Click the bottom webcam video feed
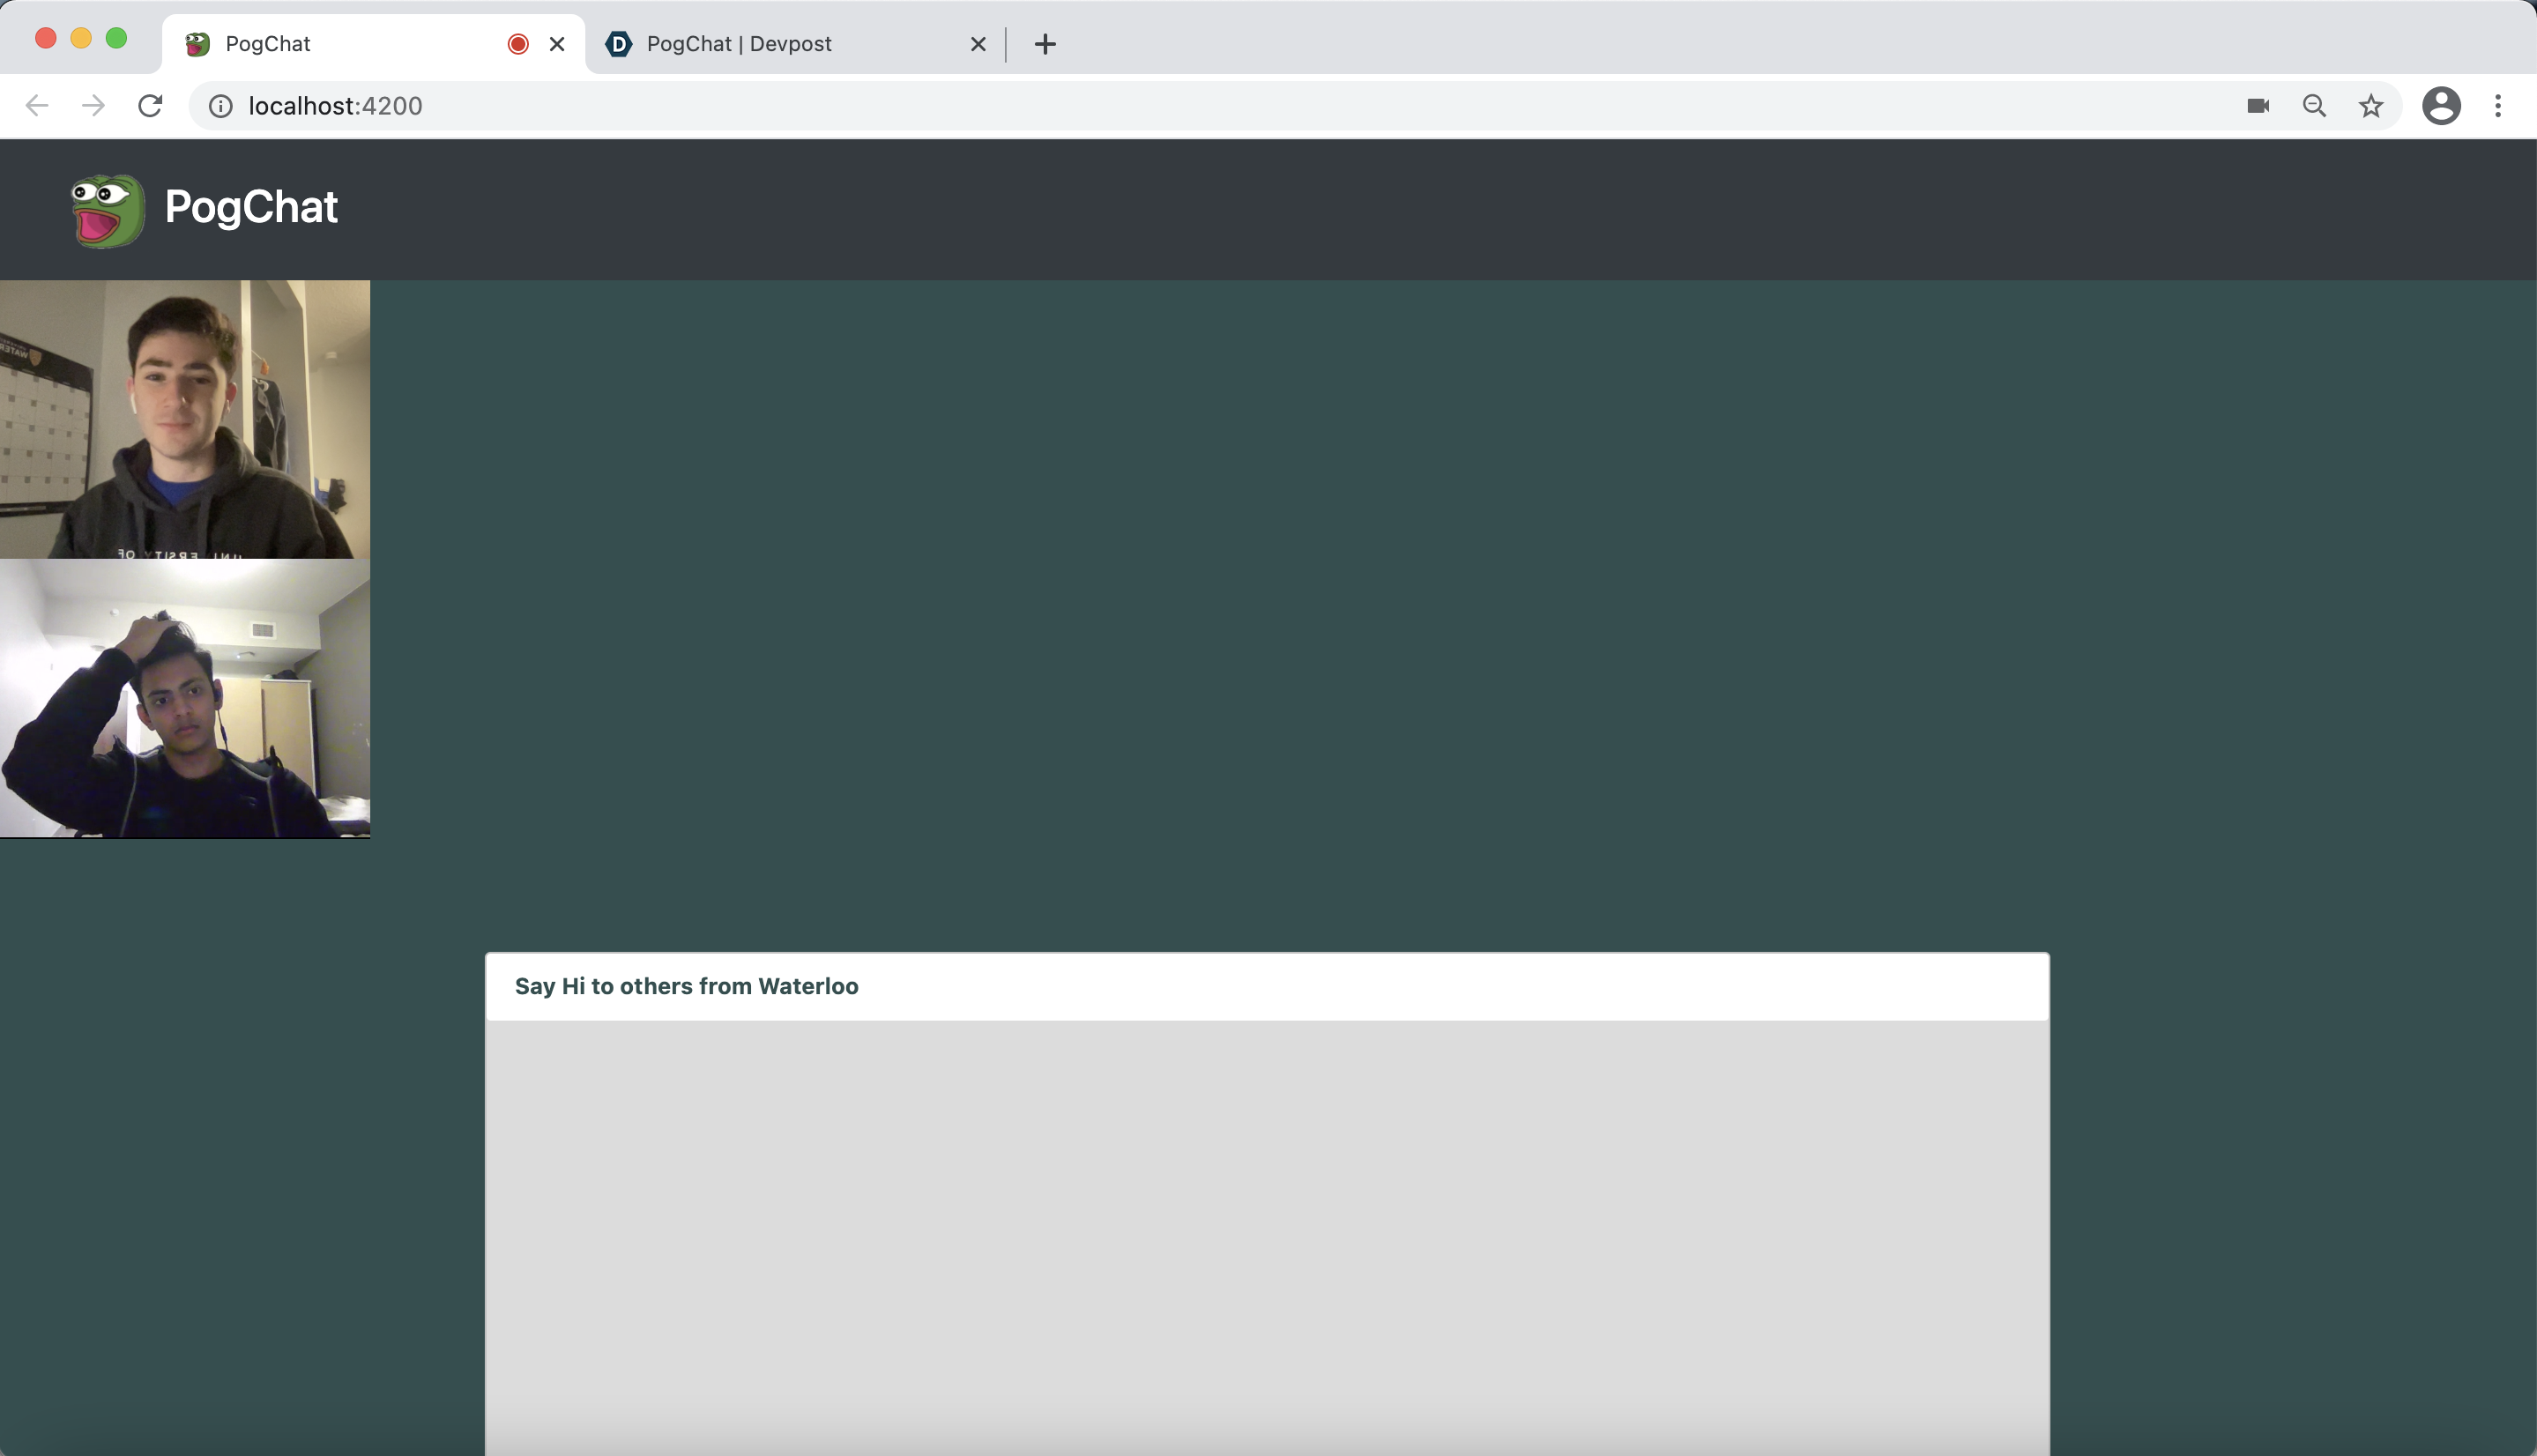Image resolution: width=2537 pixels, height=1456 pixels. tap(185, 698)
